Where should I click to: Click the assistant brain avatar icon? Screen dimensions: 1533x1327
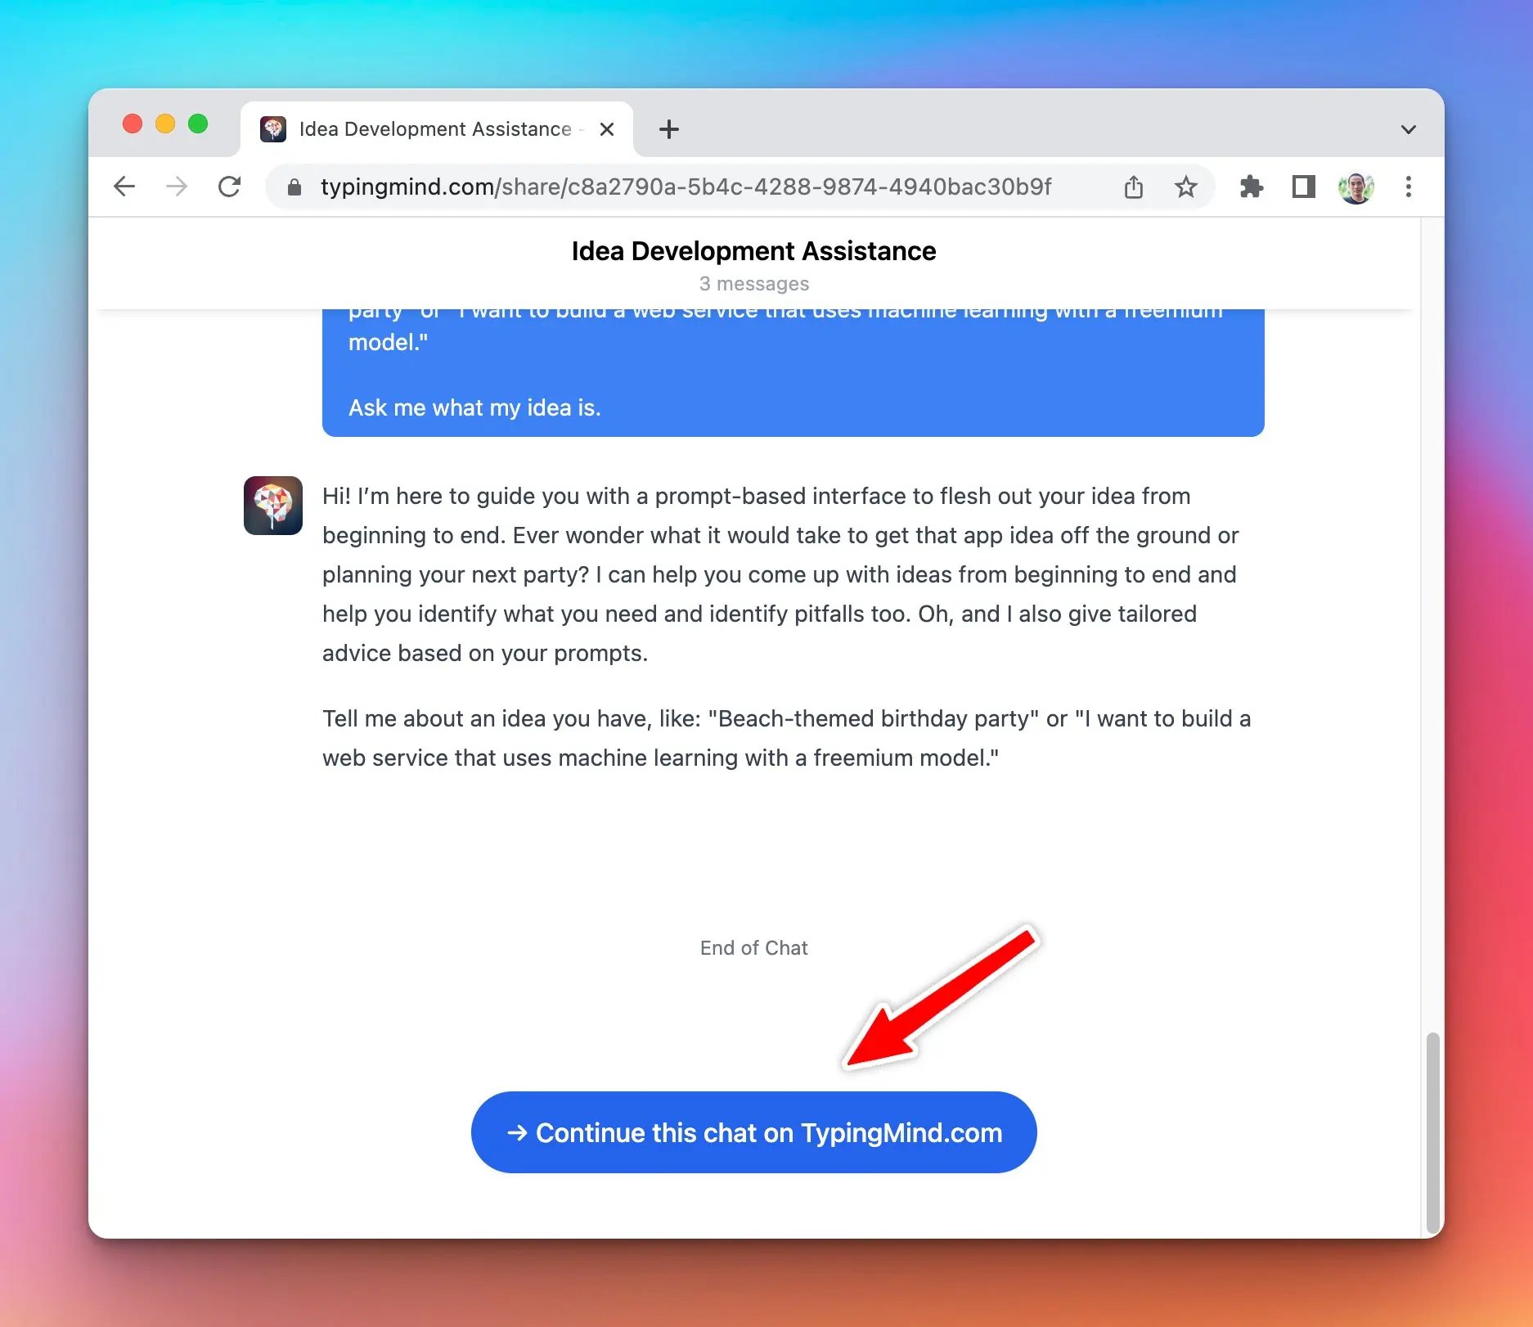273,506
